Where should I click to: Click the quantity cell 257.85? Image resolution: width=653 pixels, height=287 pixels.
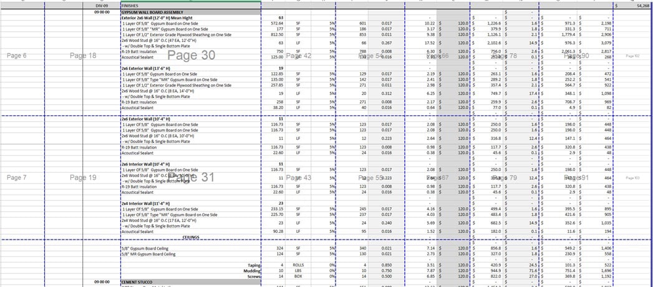(x=274, y=85)
